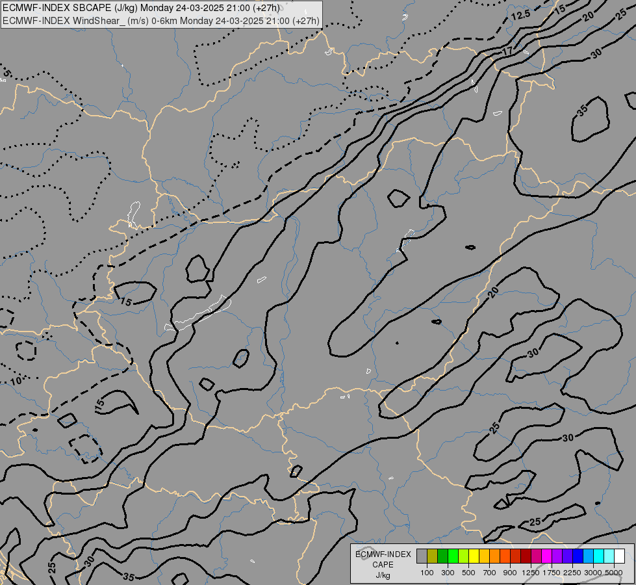This screenshot has height=585, width=636.
Task: Click the 10 dotted-contour label
Action: coord(16,381)
